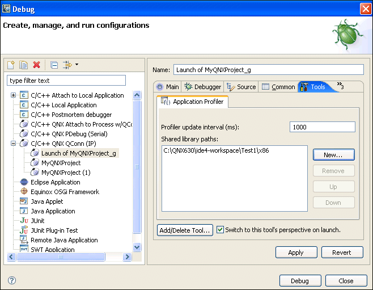Click the New... shared library button

pos(333,155)
